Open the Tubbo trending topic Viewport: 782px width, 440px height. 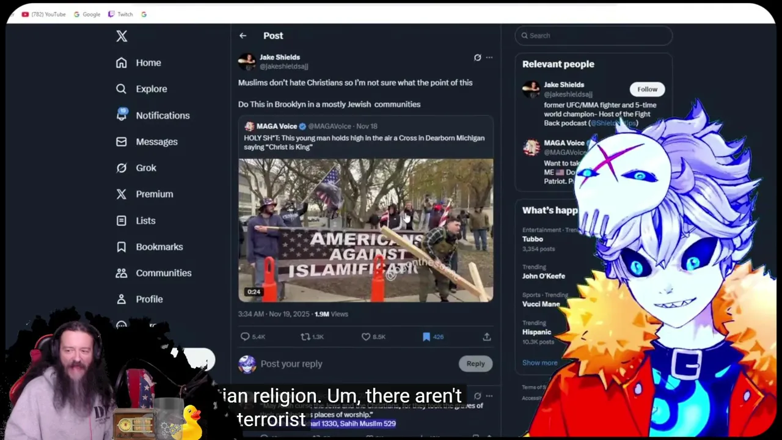click(x=533, y=239)
